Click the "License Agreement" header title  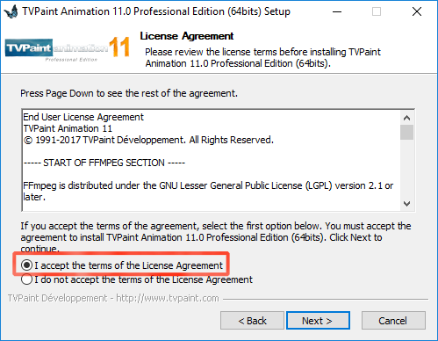pyautogui.click(x=187, y=36)
